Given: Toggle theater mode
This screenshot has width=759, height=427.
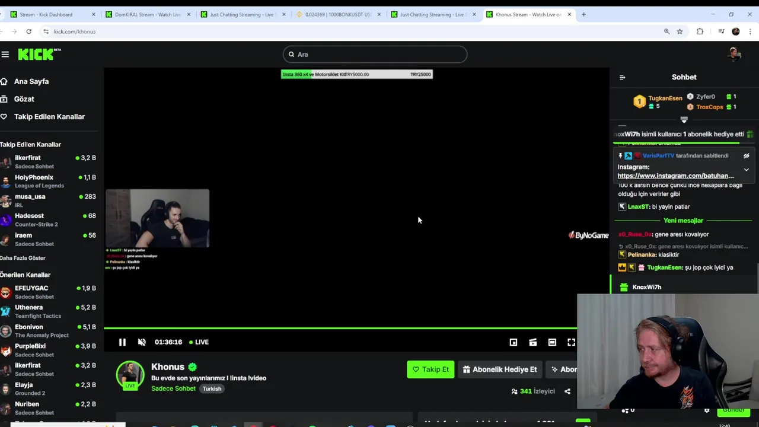Looking at the screenshot, I should pos(552,342).
